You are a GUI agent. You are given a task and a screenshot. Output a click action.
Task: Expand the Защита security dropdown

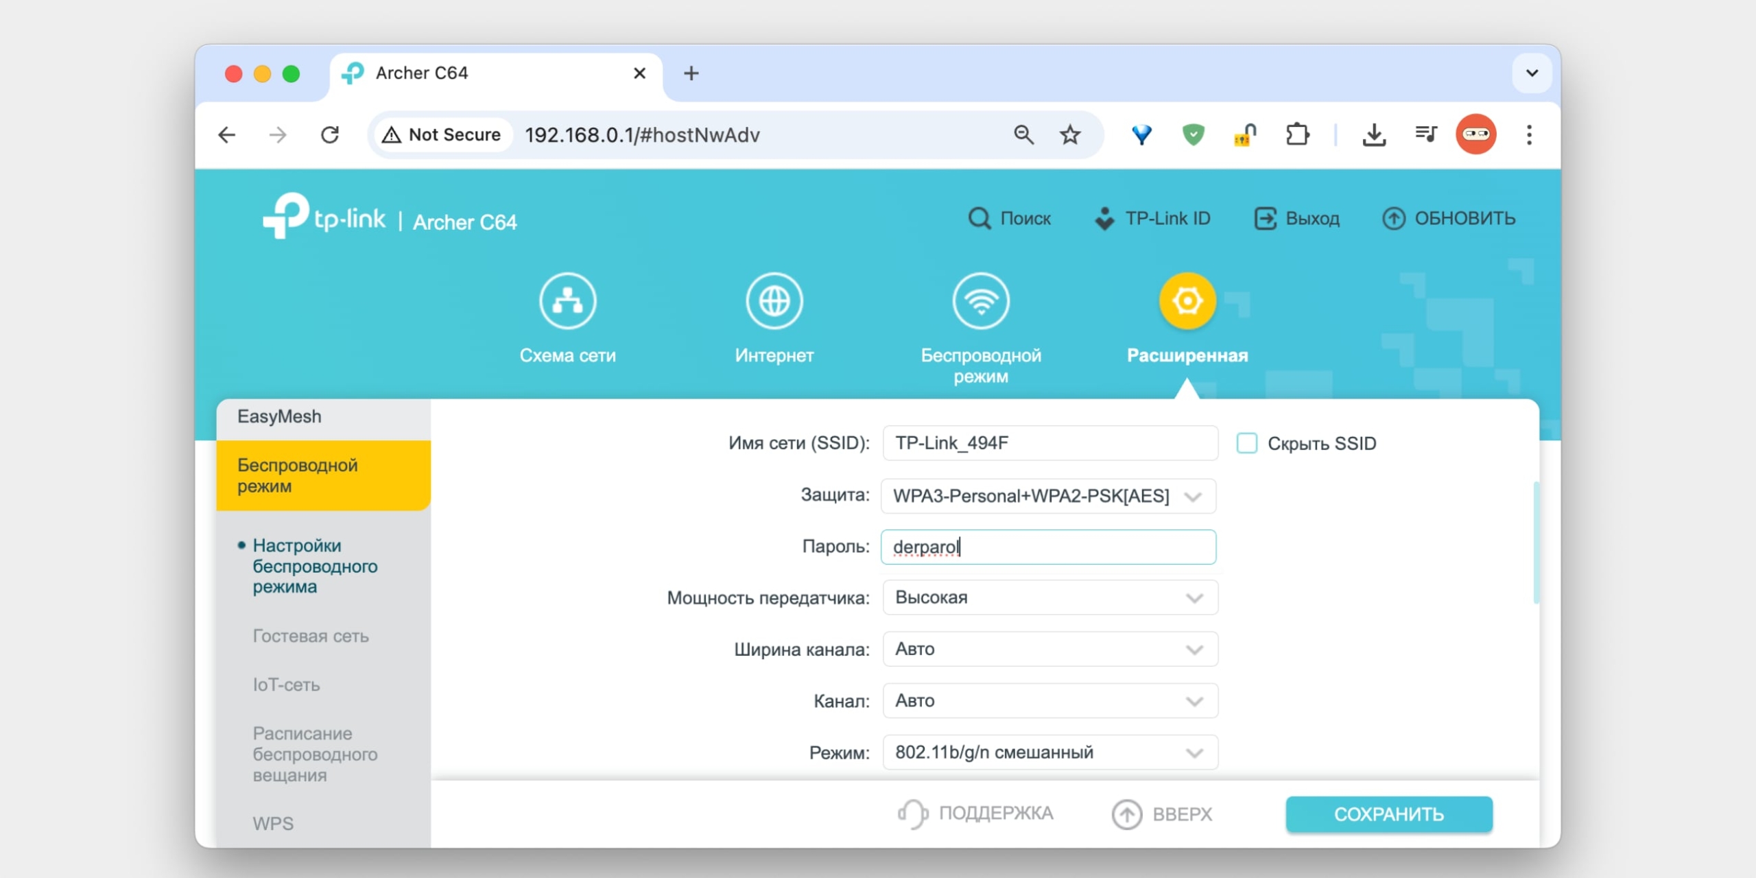[x=1048, y=496]
